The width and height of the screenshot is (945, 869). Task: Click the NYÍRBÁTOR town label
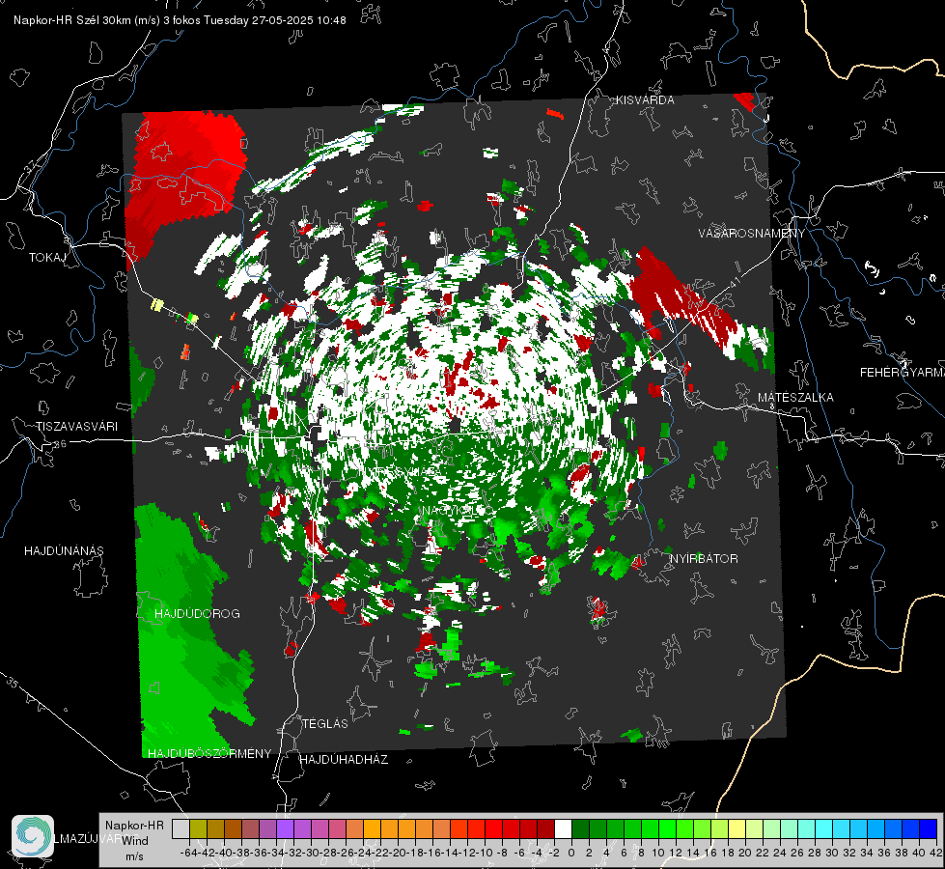[x=704, y=559]
